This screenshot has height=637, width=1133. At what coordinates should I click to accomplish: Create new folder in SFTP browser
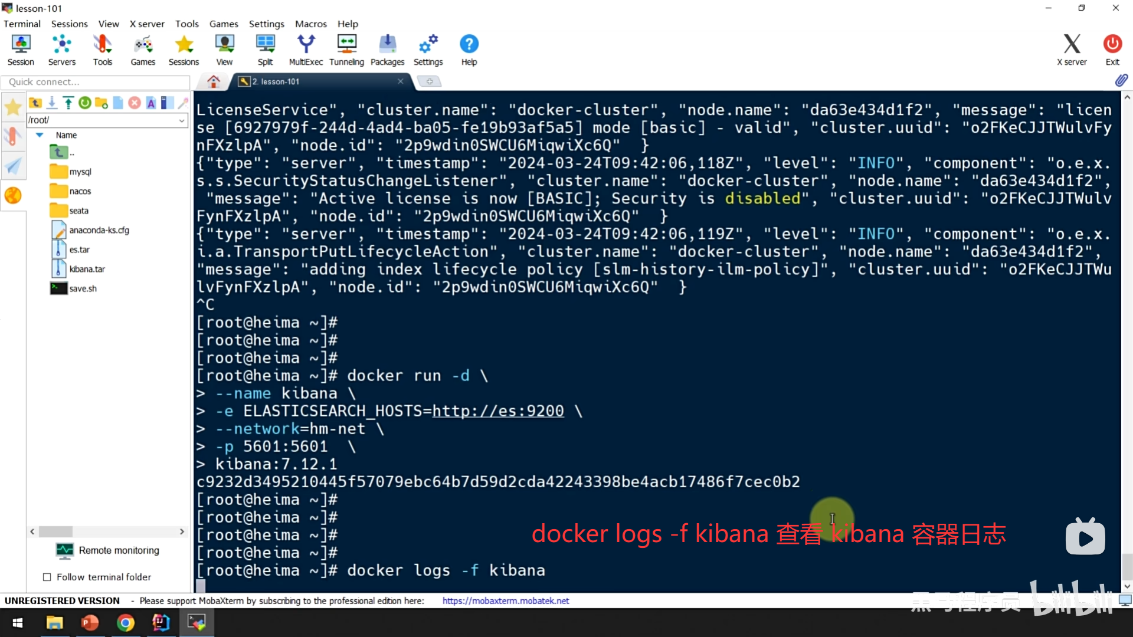coord(101,103)
